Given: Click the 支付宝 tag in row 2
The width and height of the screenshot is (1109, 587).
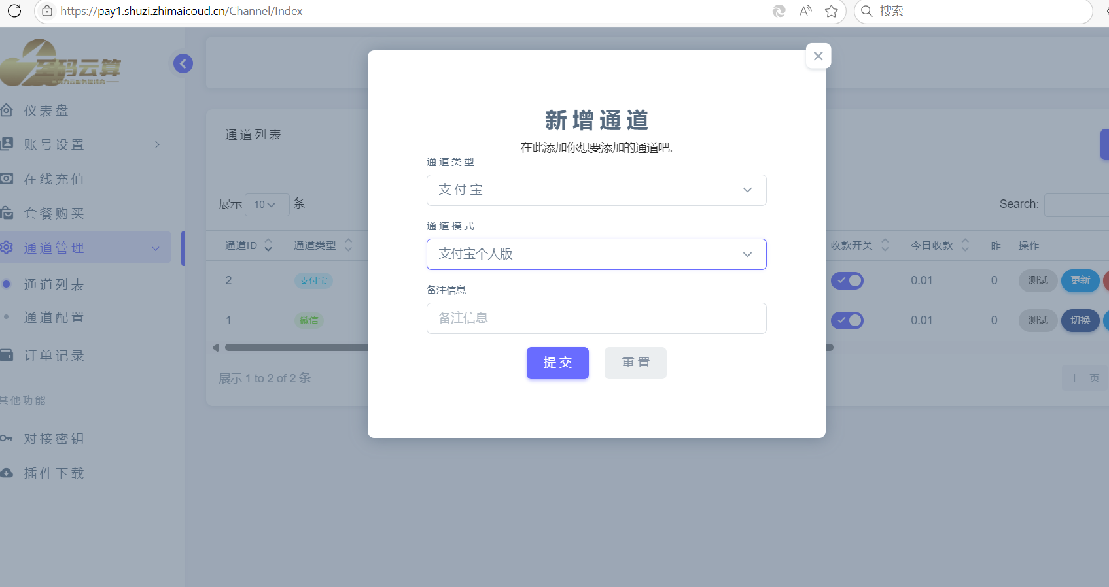Looking at the screenshot, I should pos(313,280).
